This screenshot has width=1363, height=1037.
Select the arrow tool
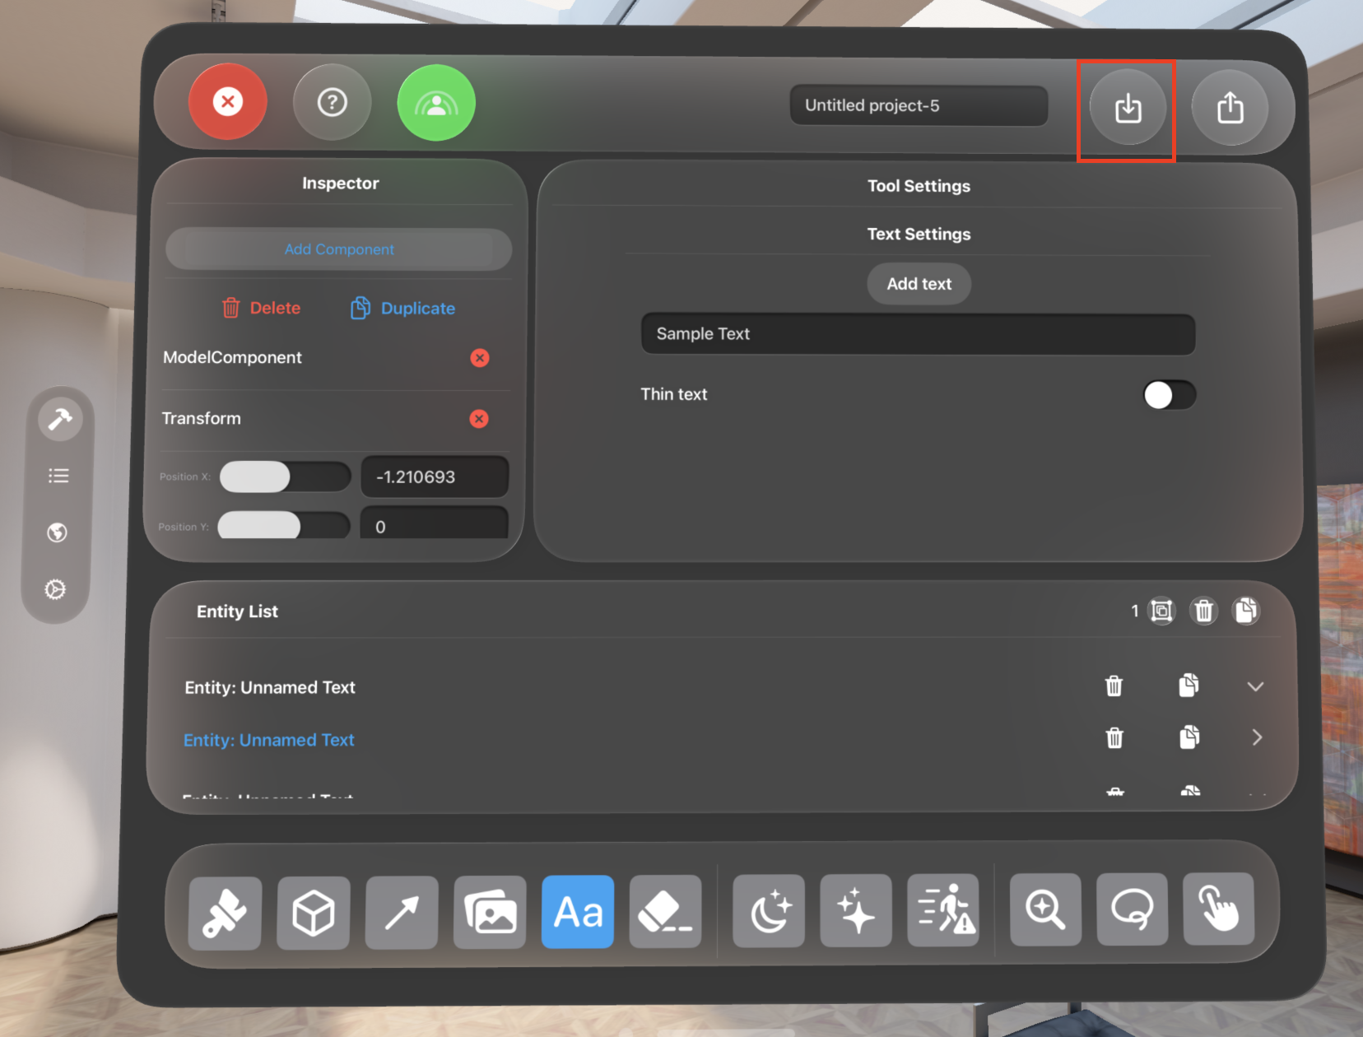(x=402, y=912)
